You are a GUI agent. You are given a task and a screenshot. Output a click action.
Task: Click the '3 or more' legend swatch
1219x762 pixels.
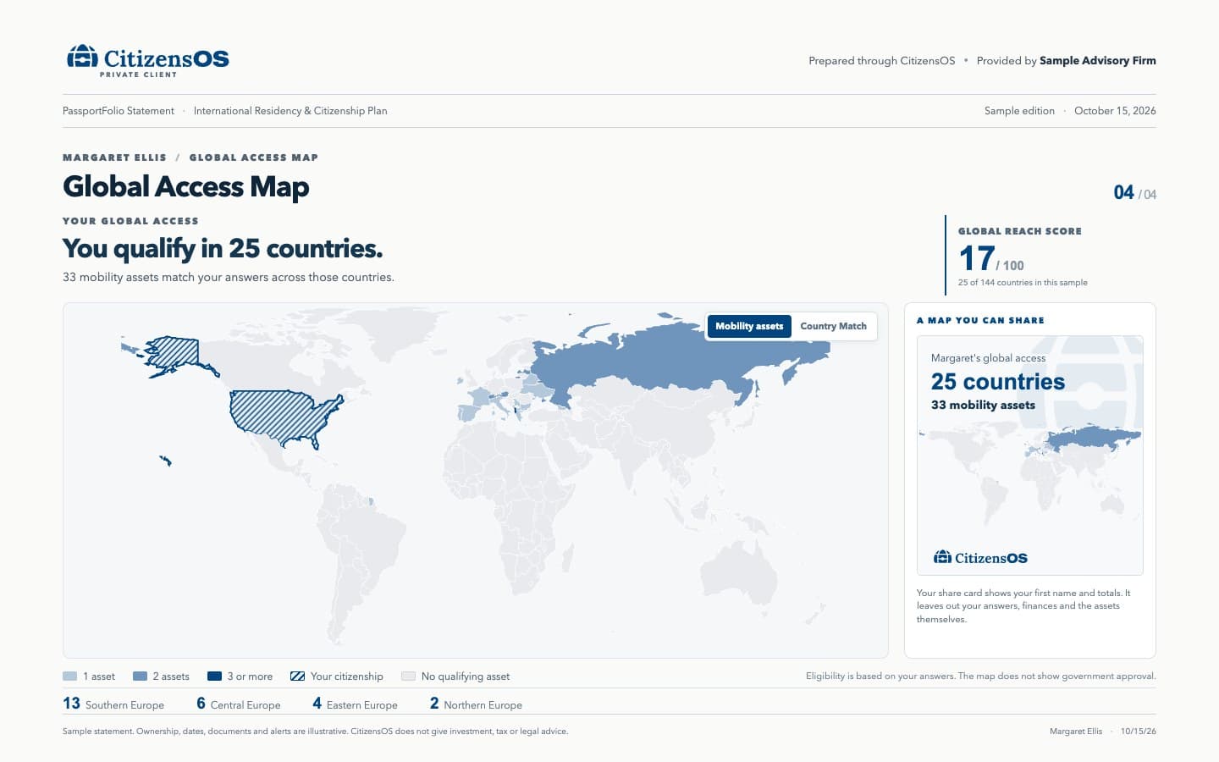(214, 676)
